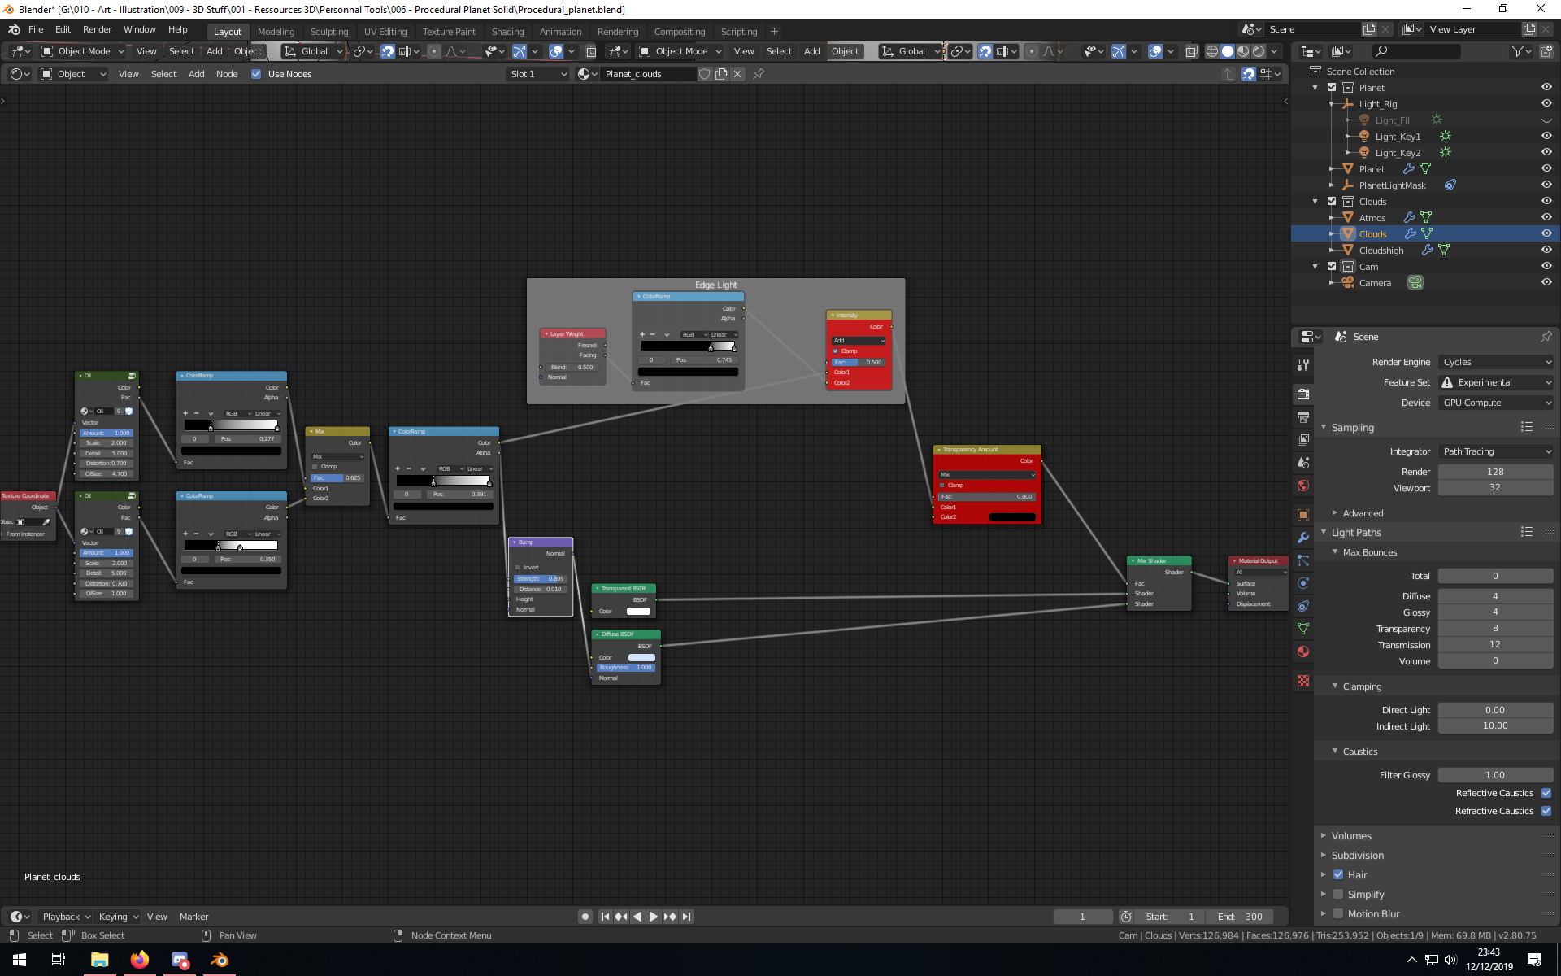Image resolution: width=1561 pixels, height=976 pixels.
Task: Toggle auto-keying record button in timeline
Action: (585, 917)
